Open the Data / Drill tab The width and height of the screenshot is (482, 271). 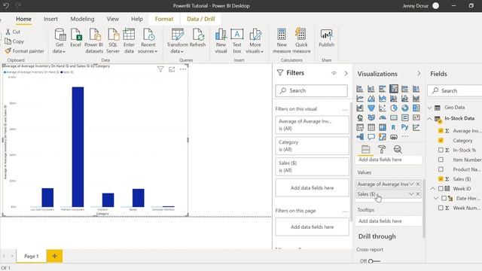point(201,19)
